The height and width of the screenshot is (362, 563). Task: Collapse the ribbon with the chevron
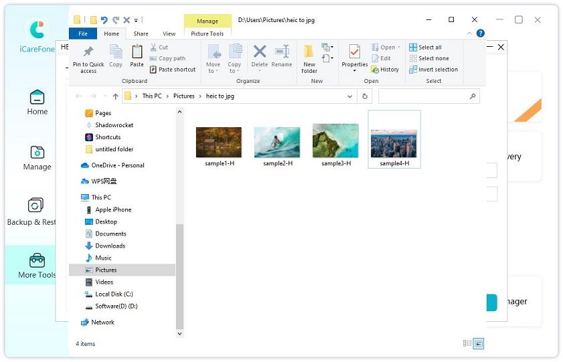pos(469,33)
